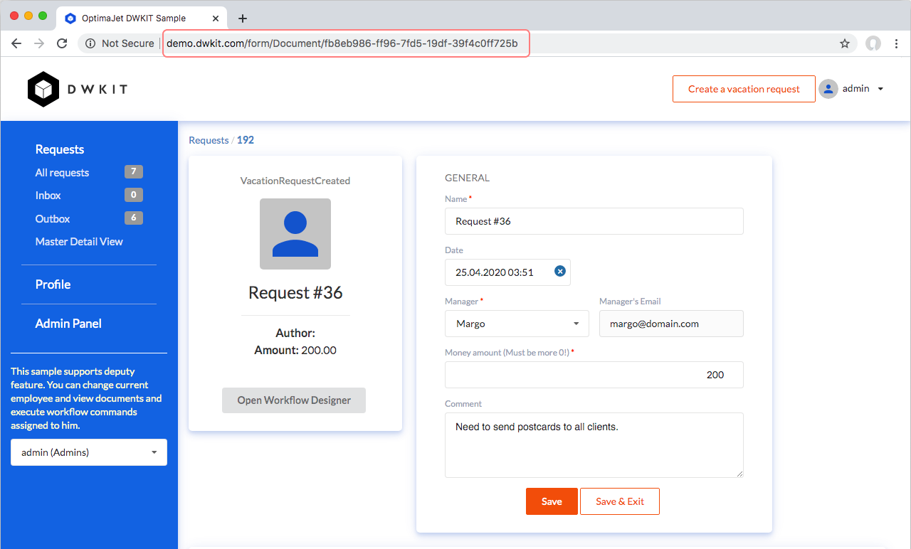Open the Profile section
Screen dimensions: 911x549
click(53, 284)
